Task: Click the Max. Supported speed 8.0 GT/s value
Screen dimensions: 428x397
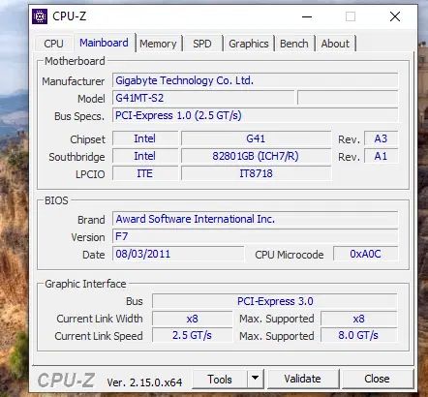Action: (358, 335)
